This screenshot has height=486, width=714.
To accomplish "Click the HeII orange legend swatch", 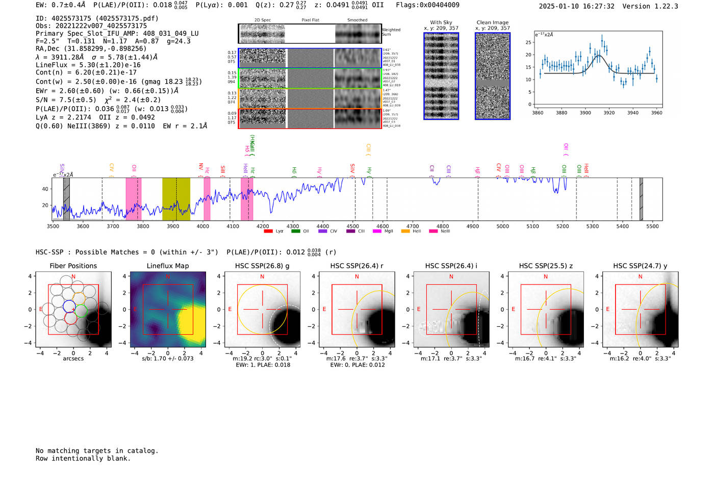I will 405,232.
